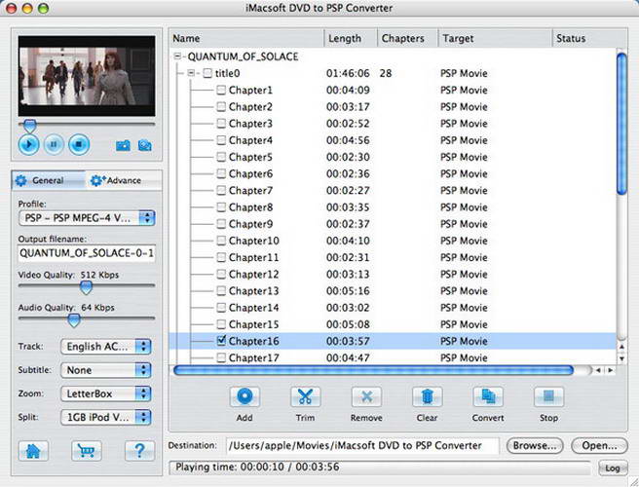
Task: Click the Status column header
Action: tap(589, 38)
